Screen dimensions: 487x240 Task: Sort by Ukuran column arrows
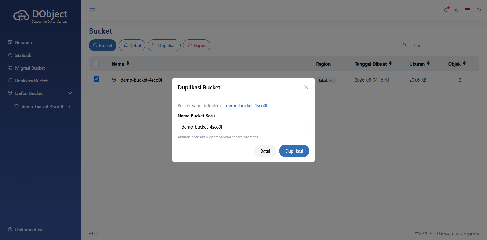point(428,63)
